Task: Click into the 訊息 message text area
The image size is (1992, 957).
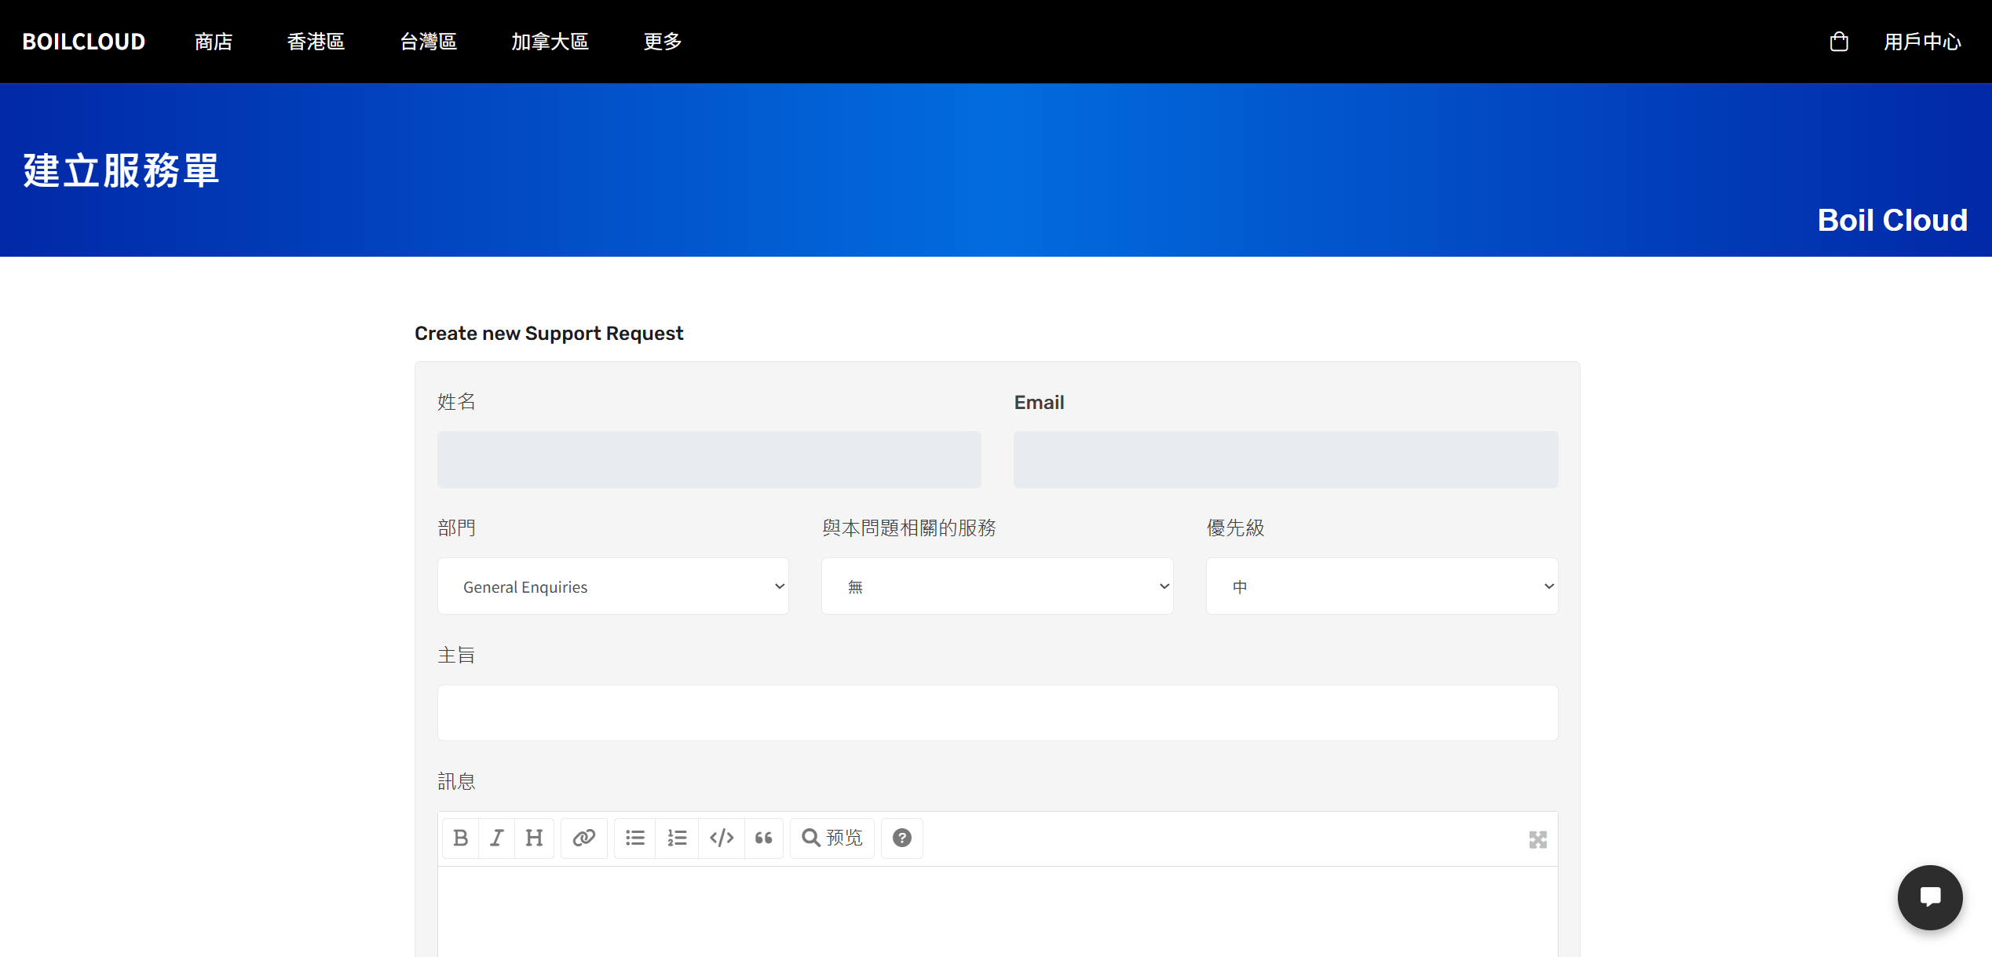Action: [x=997, y=912]
